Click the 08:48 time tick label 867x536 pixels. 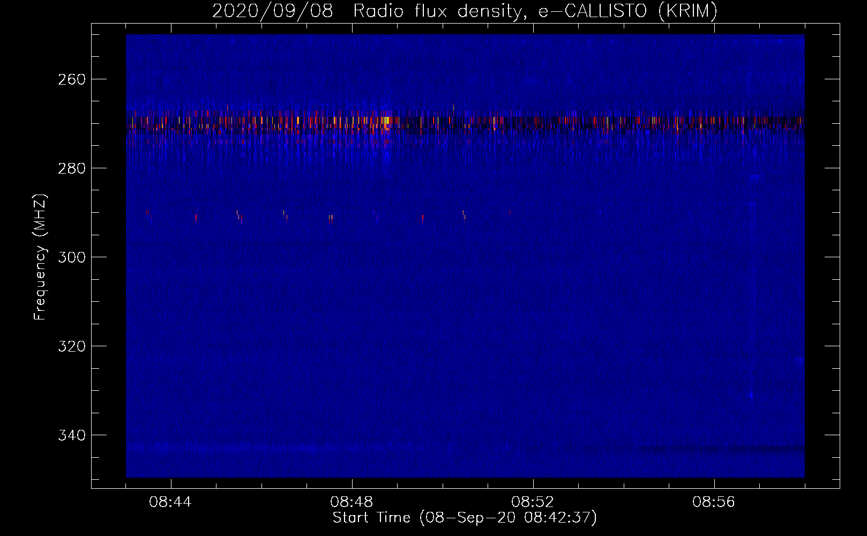[352, 502]
